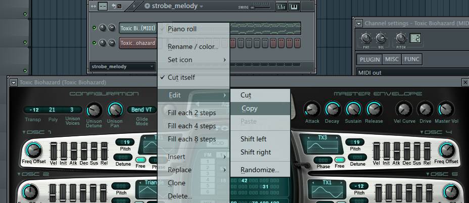
Task: Click pan knob of Toxic..ohazard channel
Action: 103,43
